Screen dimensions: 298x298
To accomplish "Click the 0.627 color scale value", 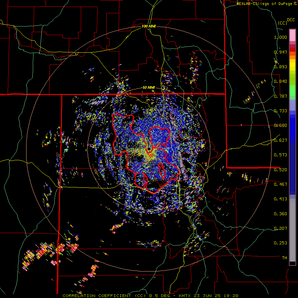I will 280,140.
